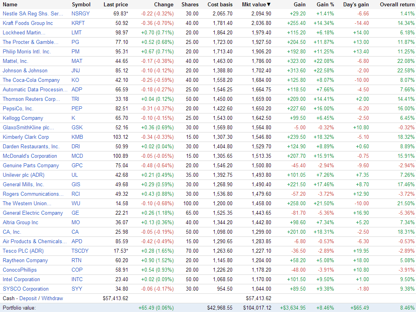Open the Lockheed Martin stock link
The width and height of the screenshot is (416, 312).
click(x=24, y=33)
